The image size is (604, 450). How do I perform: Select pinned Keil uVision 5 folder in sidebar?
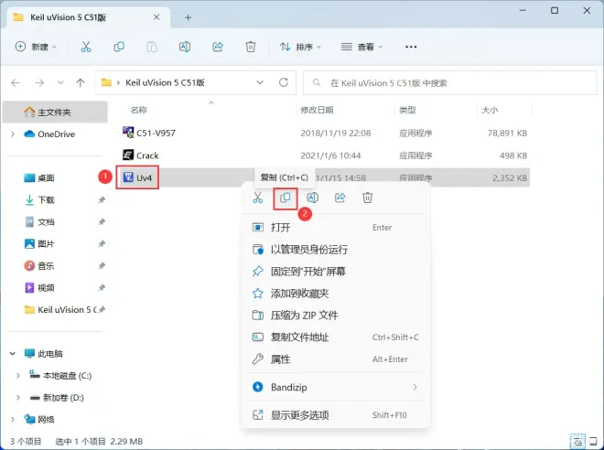tap(55, 309)
